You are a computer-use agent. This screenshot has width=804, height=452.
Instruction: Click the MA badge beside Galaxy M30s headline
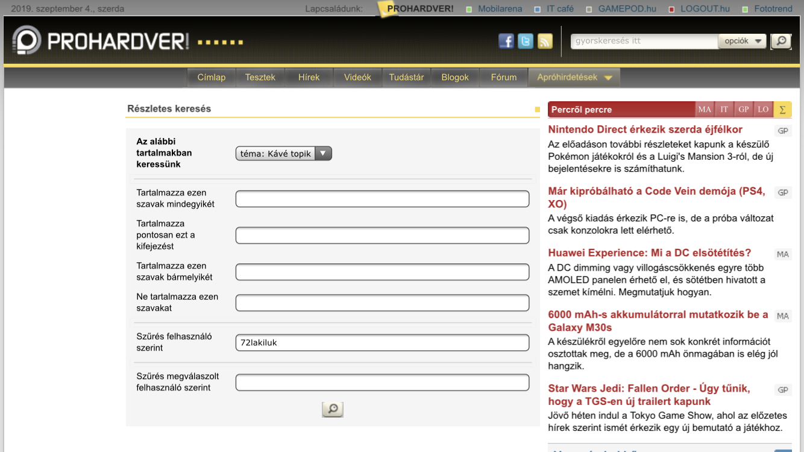[x=783, y=316]
